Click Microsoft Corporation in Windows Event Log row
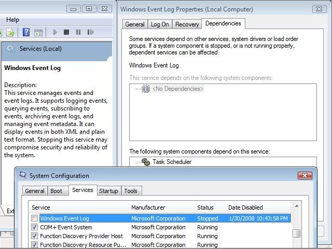The height and width of the screenshot is (249, 332). (x=158, y=218)
